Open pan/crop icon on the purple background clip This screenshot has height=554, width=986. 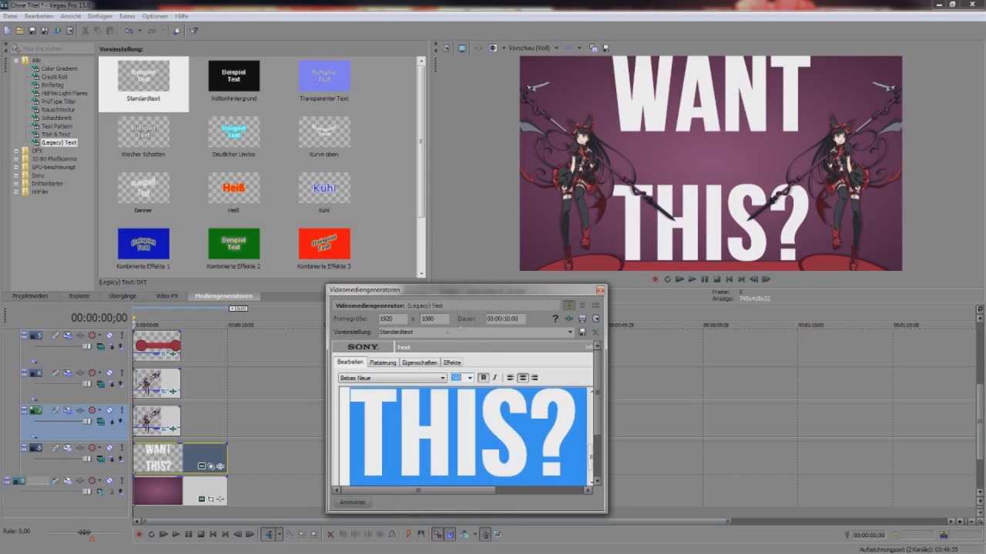(211, 499)
